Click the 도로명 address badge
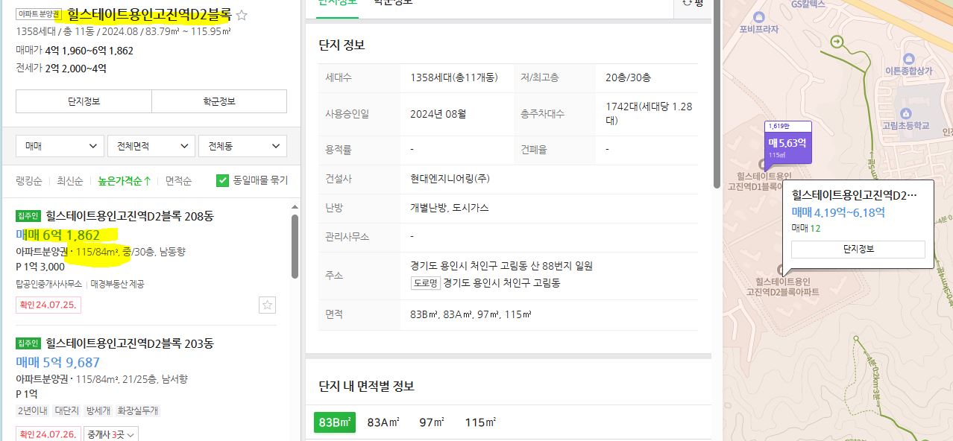 (x=425, y=283)
